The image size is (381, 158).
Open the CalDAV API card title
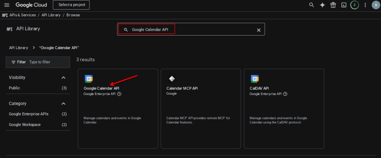point(259,88)
